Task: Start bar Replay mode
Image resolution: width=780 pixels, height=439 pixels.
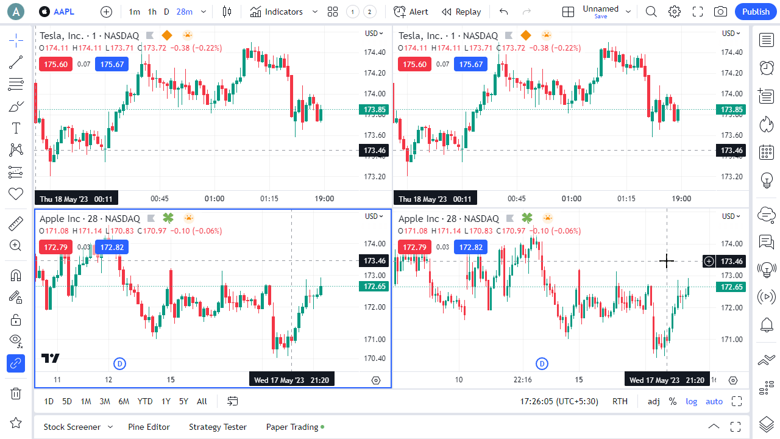Action: (461, 12)
